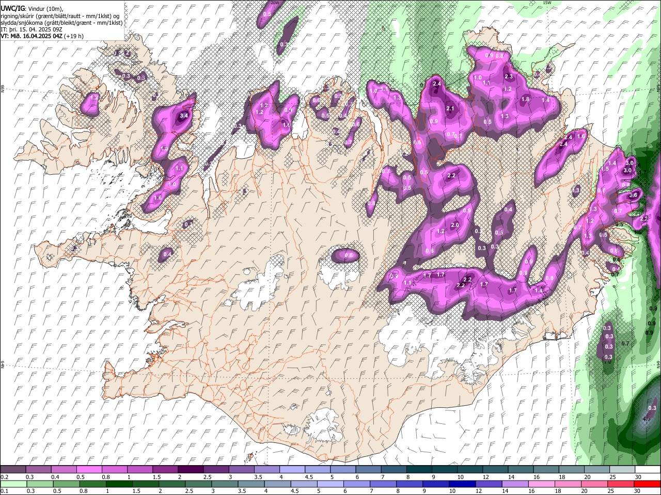Image resolution: width=661 pixels, height=495 pixels.
Task: Click the '0.1' label on the lower scale
Action: pyautogui.click(x=5, y=491)
